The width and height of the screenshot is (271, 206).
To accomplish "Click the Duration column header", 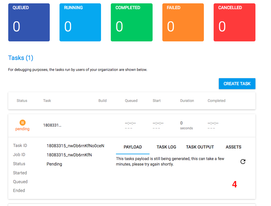I will coord(187,101).
